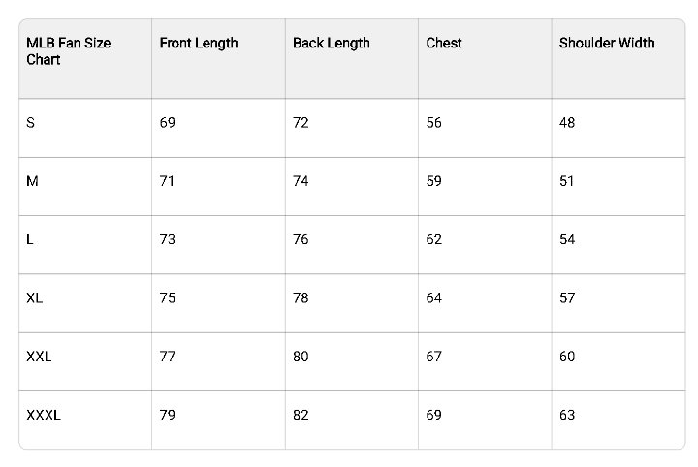Click the L size row label
Image resolution: width=698 pixels, height=467 pixels.
pyautogui.click(x=31, y=239)
